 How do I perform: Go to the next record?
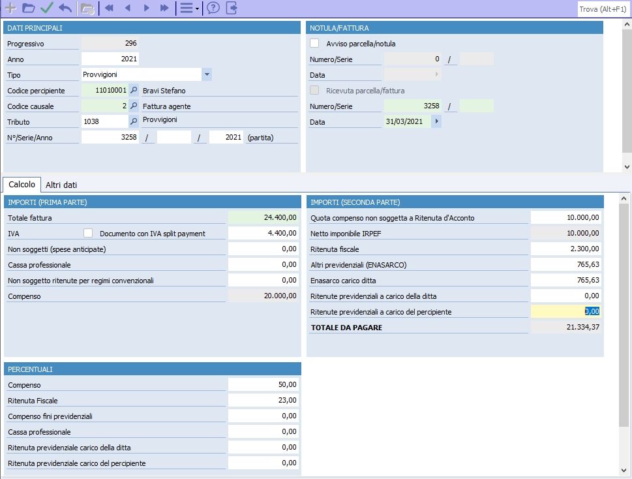click(146, 8)
